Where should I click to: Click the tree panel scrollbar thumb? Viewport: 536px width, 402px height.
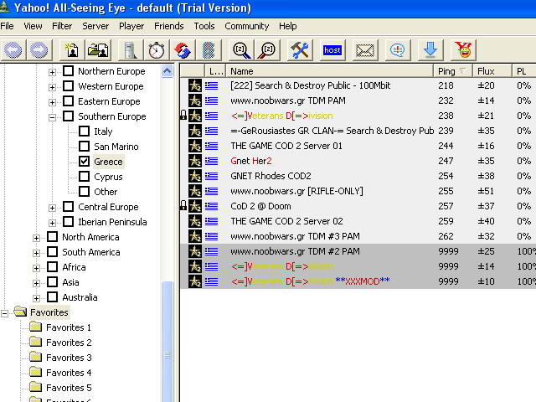(167, 342)
